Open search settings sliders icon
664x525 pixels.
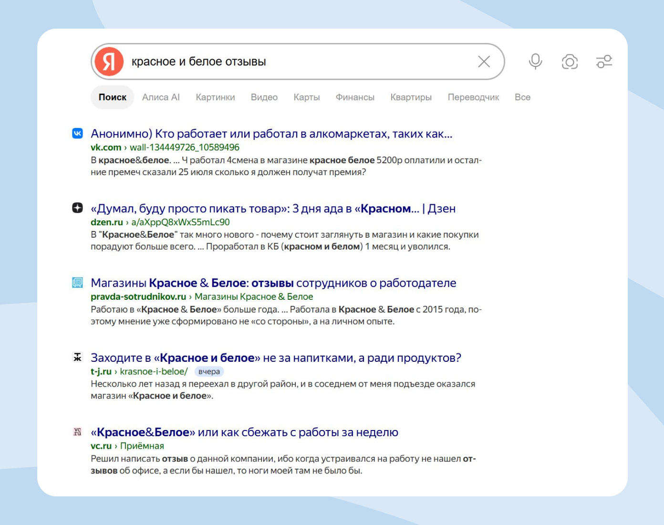[x=604, y=62]
